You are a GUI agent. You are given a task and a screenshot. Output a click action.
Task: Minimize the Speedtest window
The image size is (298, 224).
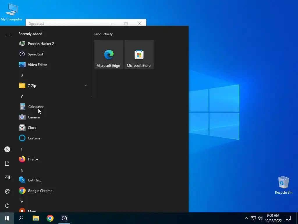click(113, 24)
